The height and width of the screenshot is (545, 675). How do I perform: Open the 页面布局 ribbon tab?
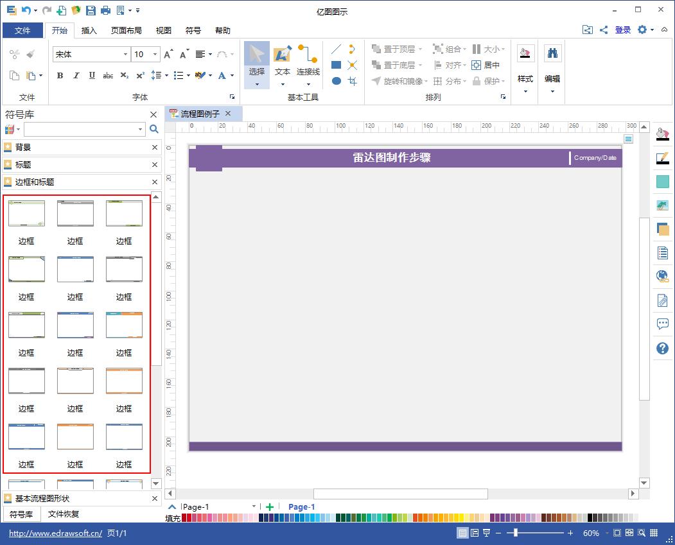tap(126, 30)
